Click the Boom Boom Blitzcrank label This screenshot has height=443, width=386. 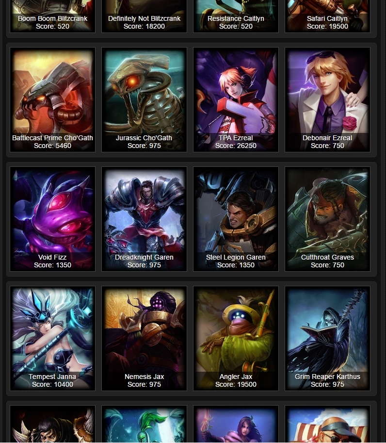click(52, 18)
